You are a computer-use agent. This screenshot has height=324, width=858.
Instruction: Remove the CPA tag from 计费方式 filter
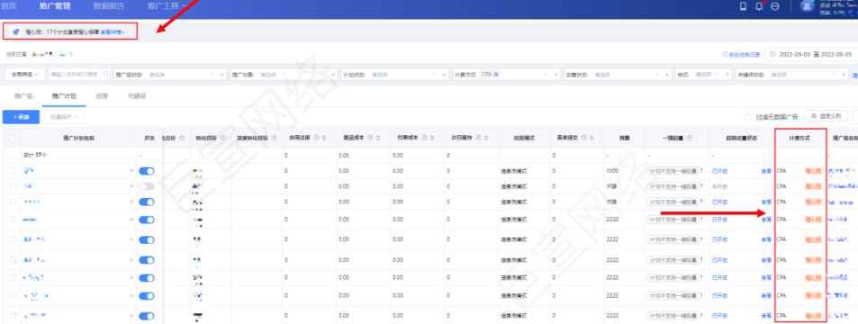tap(495, 75)
